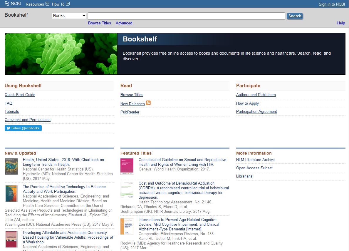Open Promise of Assistive Technology title
The width and height of the screenshot is (349, 251).
pyautogui.click(x=64, y=189)
